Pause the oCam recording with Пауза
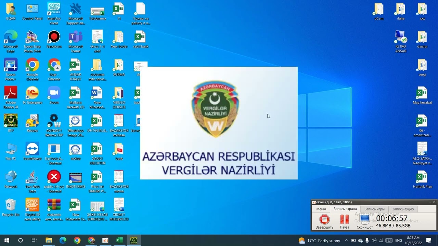Viewport: 438px width, 246px height. 345,221
